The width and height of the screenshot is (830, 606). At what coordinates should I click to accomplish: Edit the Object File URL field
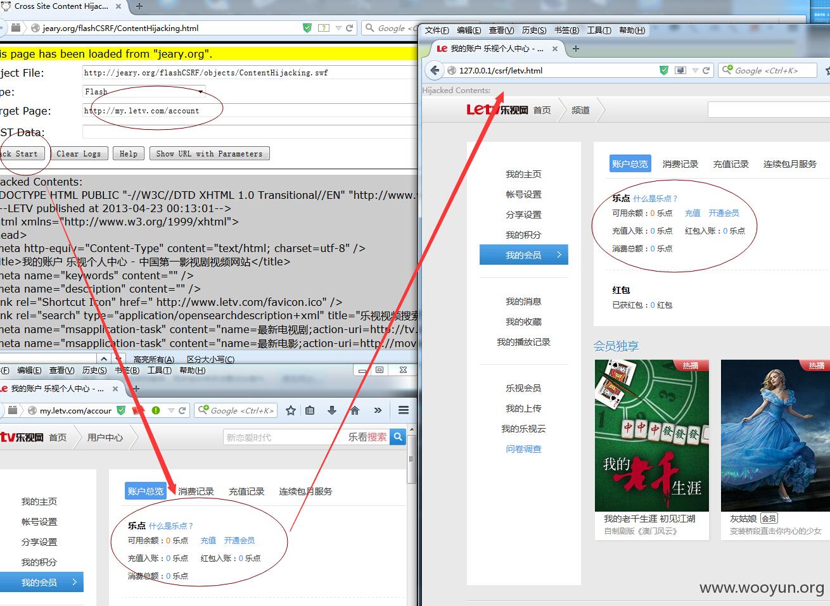(249, 73)
